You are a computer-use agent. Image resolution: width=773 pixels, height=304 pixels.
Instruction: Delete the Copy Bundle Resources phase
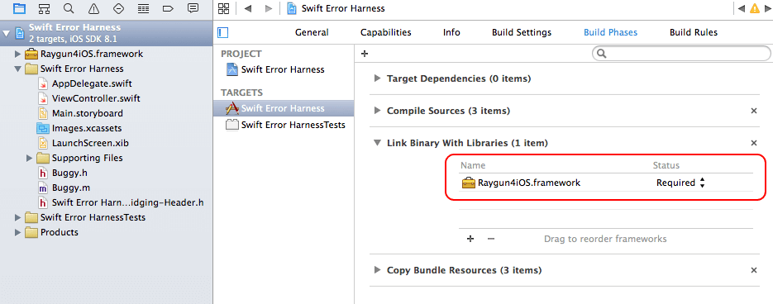[x=753, y=270]
